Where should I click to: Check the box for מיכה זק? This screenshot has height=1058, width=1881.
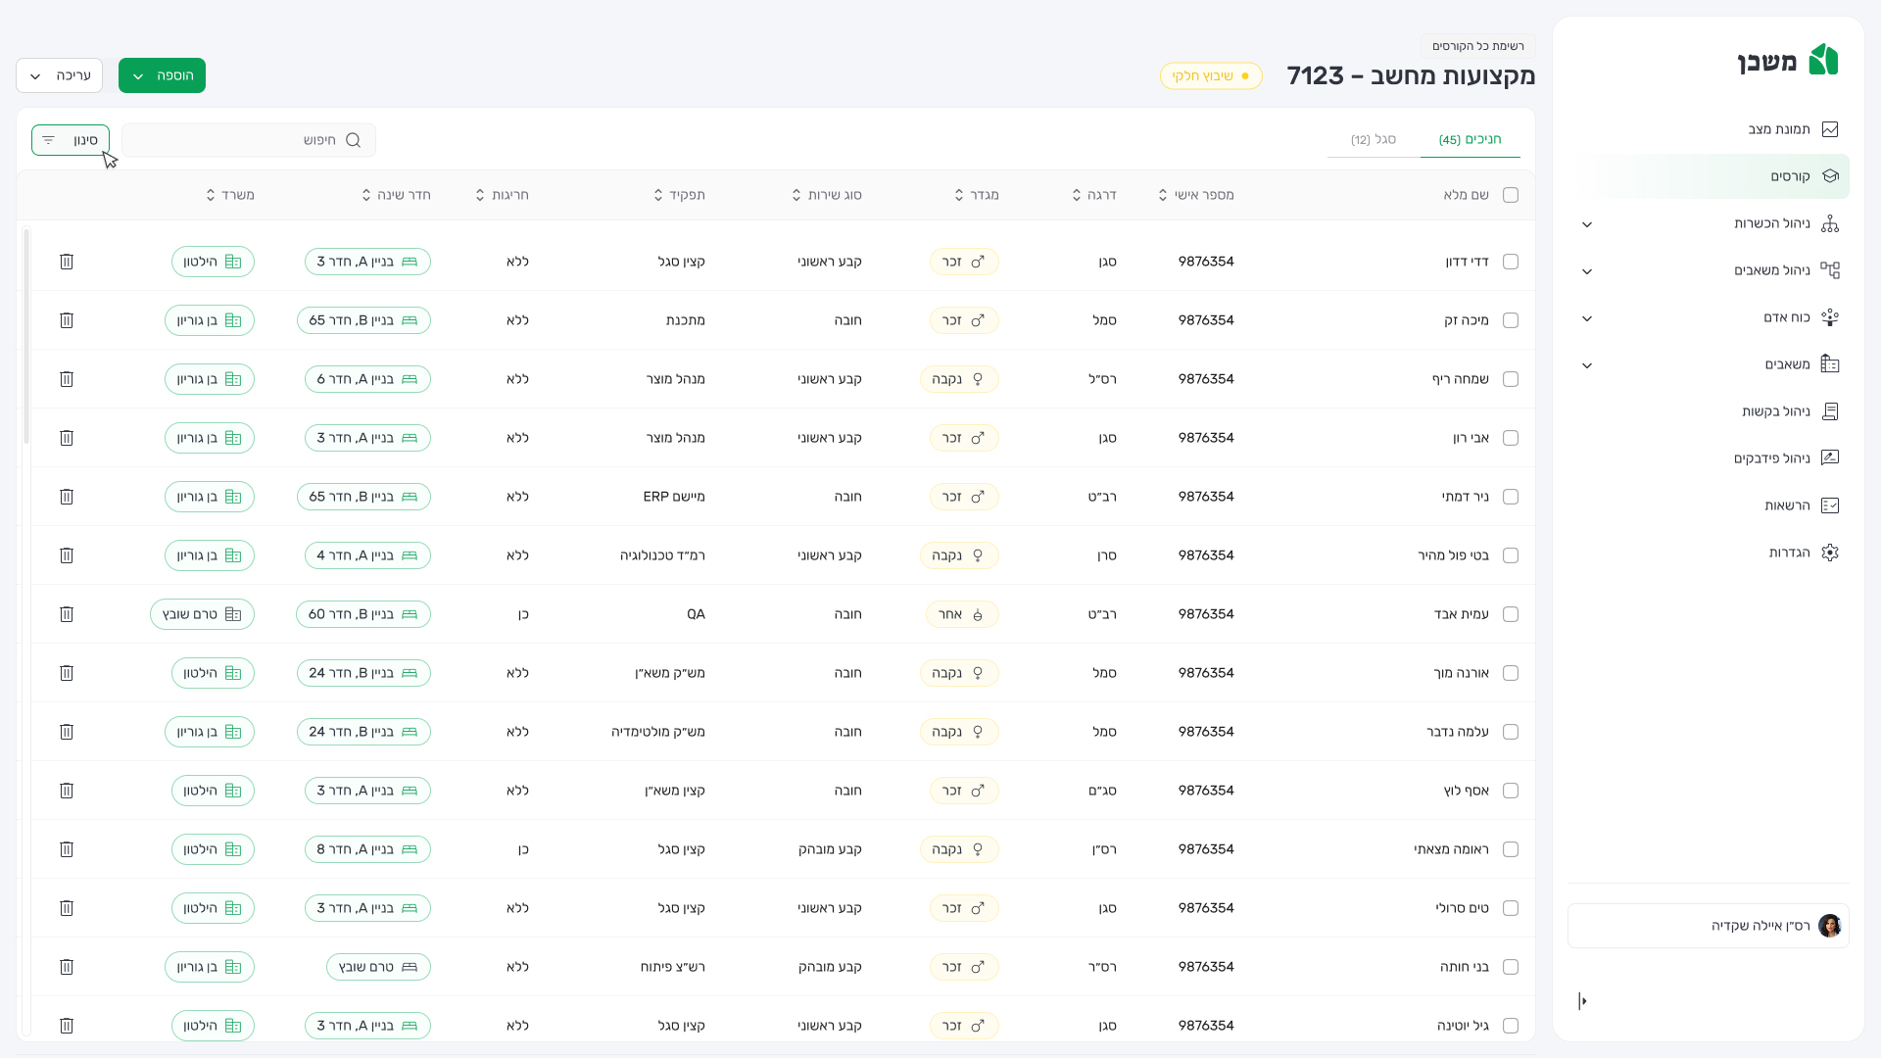(x=1510, y=320)
